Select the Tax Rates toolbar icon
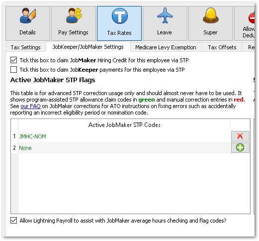 coord(119,23)
